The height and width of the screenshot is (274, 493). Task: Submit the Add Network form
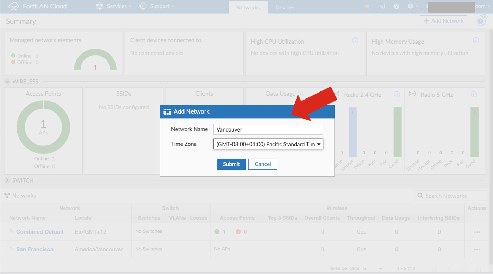point(231,164)
